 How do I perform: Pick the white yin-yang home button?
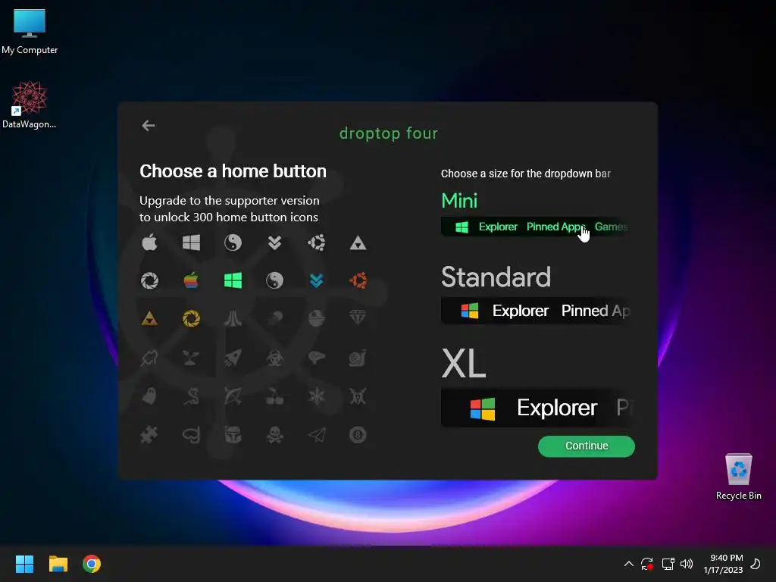233,242
